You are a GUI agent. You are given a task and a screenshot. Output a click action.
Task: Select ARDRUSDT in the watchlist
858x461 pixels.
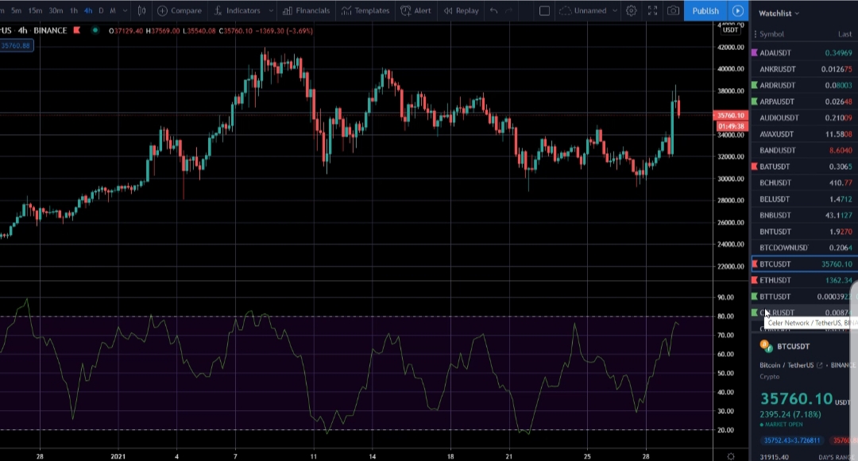(804, 85)
